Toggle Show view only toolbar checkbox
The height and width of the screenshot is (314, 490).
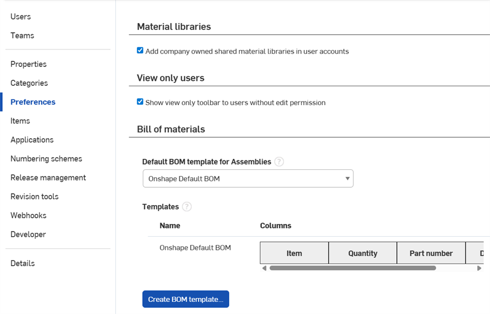(140, 102)
